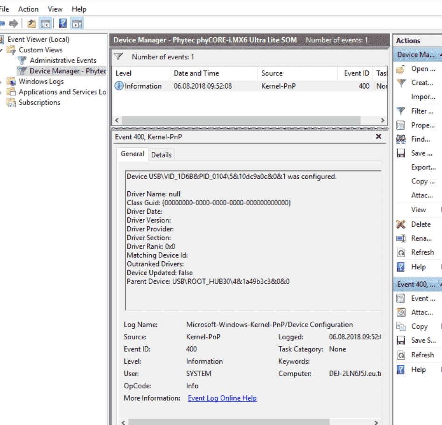Image resolution: width=442 pixels, height=425 pixels.
Task: Click the blue Help toolbar icon
Action: (63, 23)
